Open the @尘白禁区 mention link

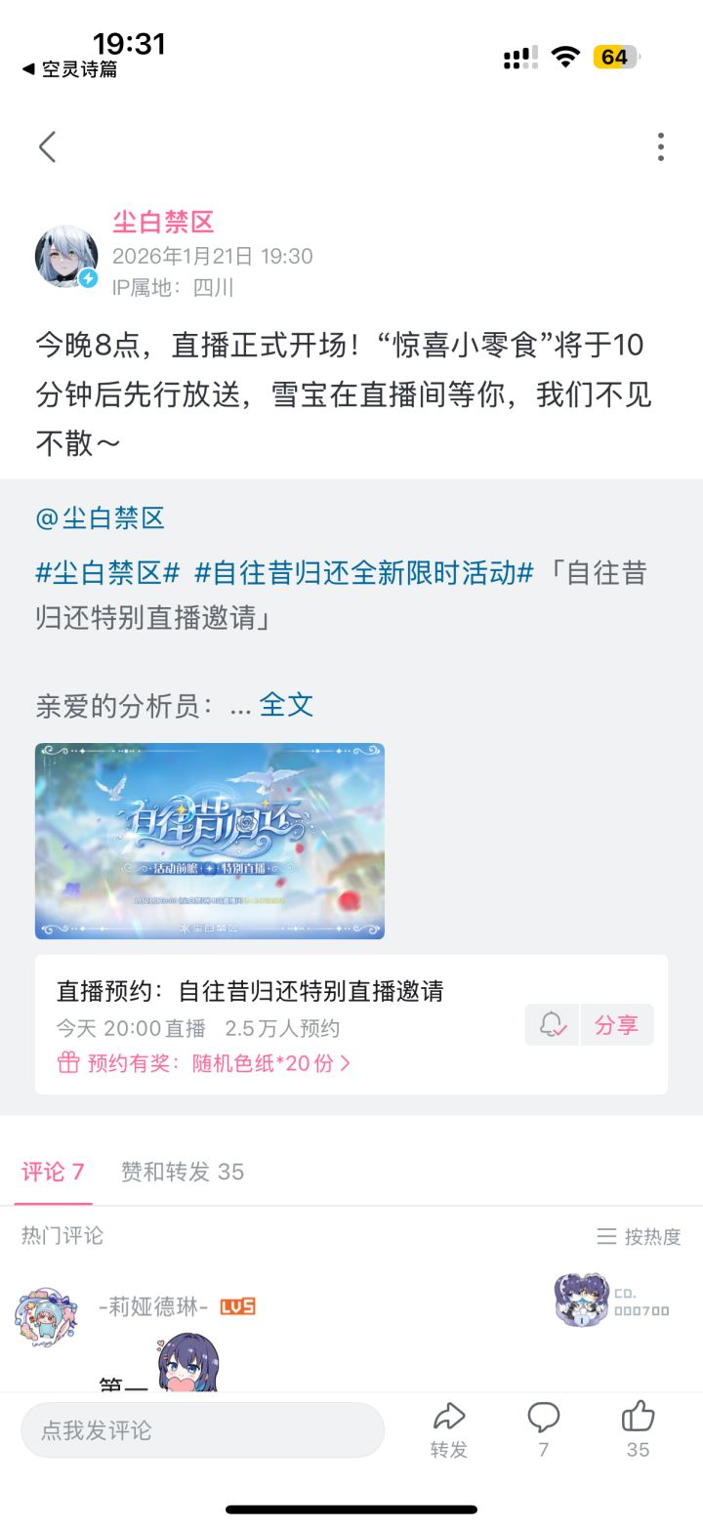point(101,517)
